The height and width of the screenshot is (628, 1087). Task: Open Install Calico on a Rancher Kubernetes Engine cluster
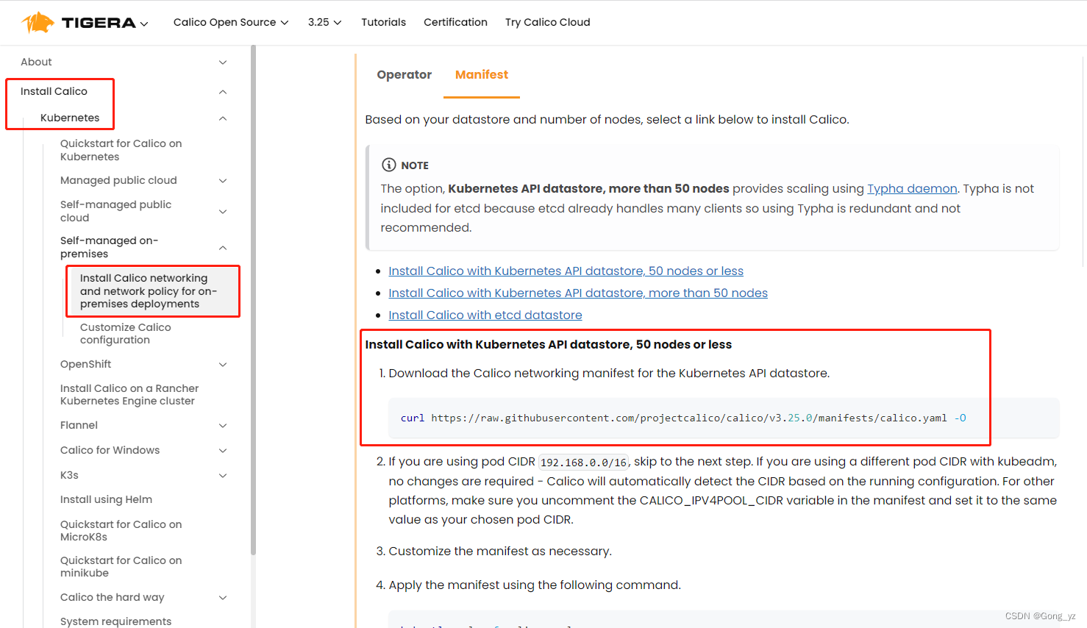[129, 395]
